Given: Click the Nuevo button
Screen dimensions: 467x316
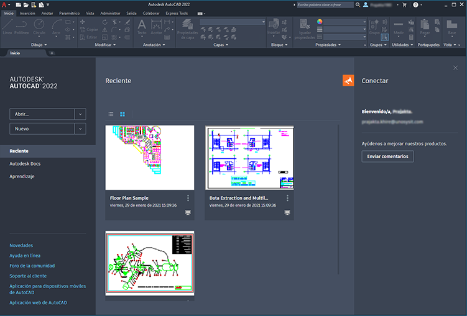Looking at the screenshot, I should (42, 129).
